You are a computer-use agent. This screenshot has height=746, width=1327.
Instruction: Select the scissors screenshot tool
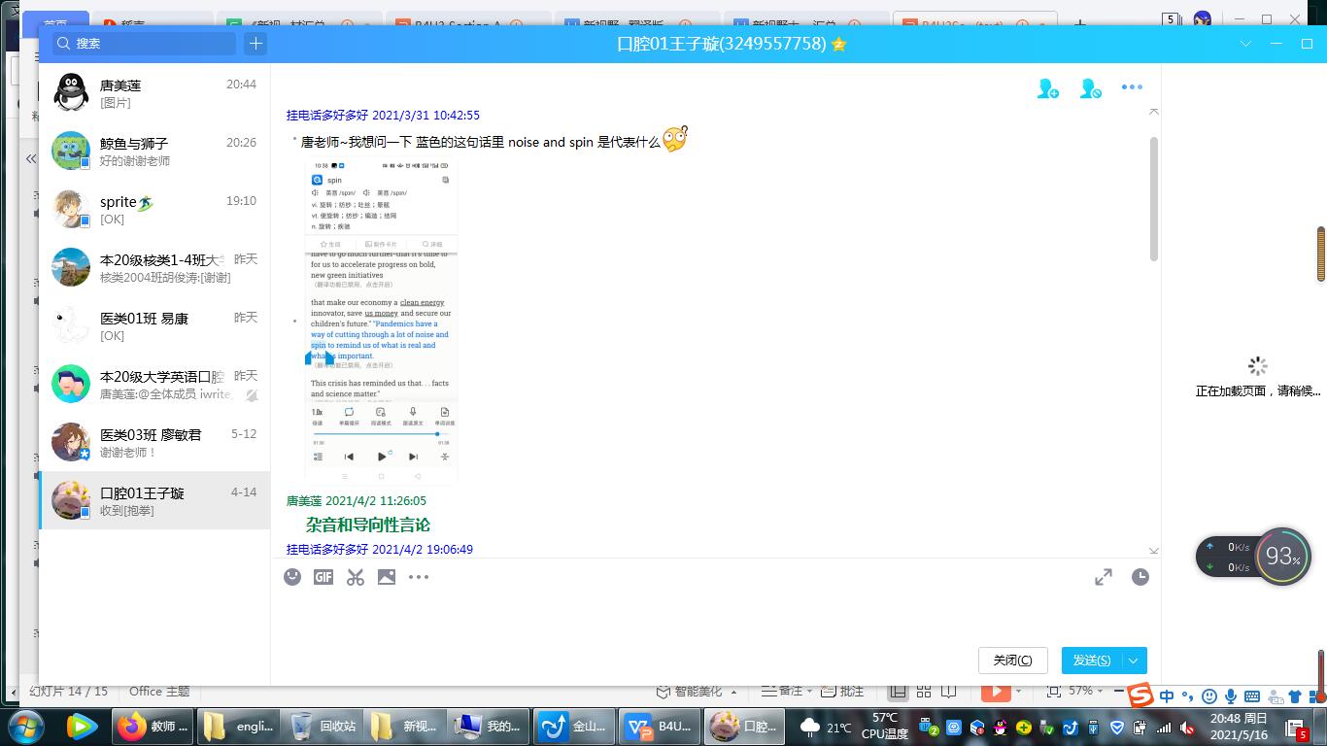pos(356,577)
